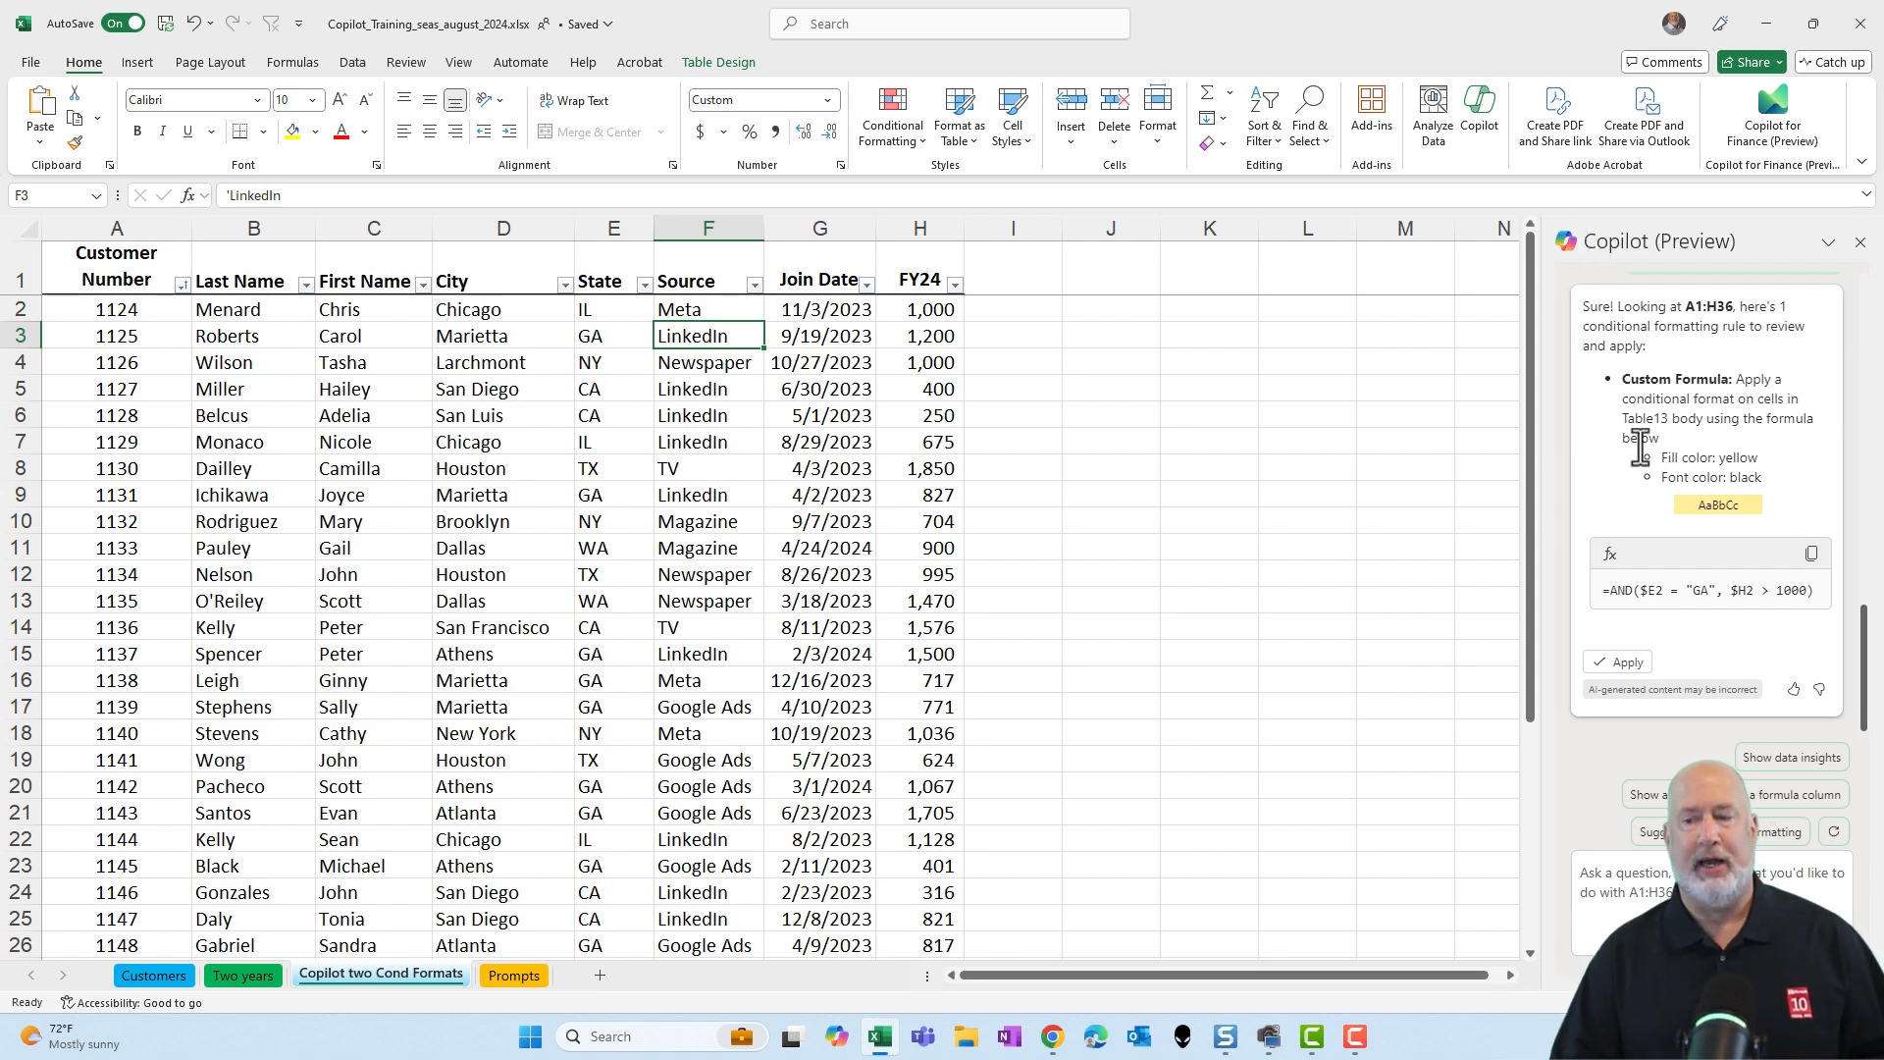Screen dimensions: 1884x1060
Task: Open the Conditional Formatting gallery
Action: pyautogui.click(x=891, y=115)
